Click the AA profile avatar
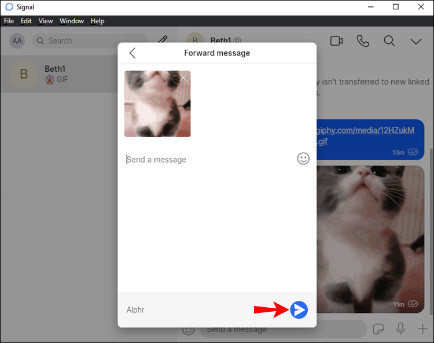This screenshot has width=434, height=343. [x=17, y=41]
